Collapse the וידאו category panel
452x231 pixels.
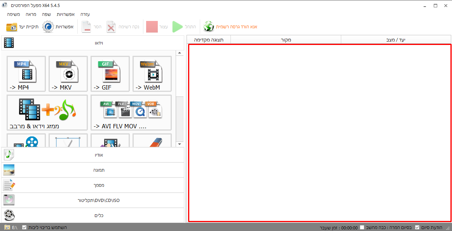[x=92, y=43]
